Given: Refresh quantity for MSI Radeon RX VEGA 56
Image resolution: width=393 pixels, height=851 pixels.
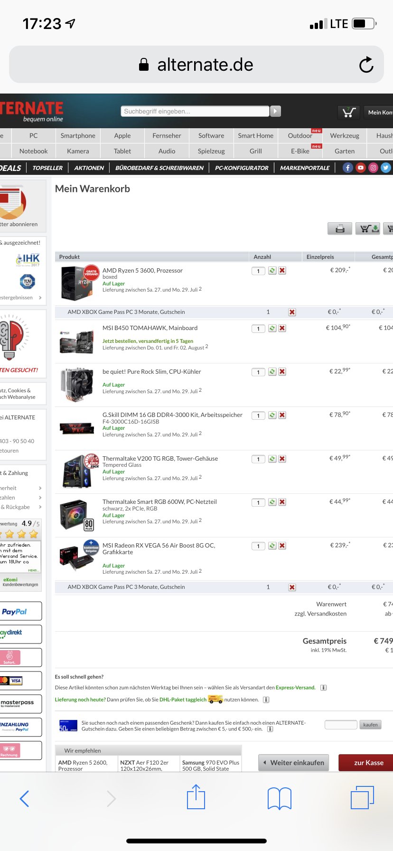Looking at the screenshot, I should click(x=272, y=546).
